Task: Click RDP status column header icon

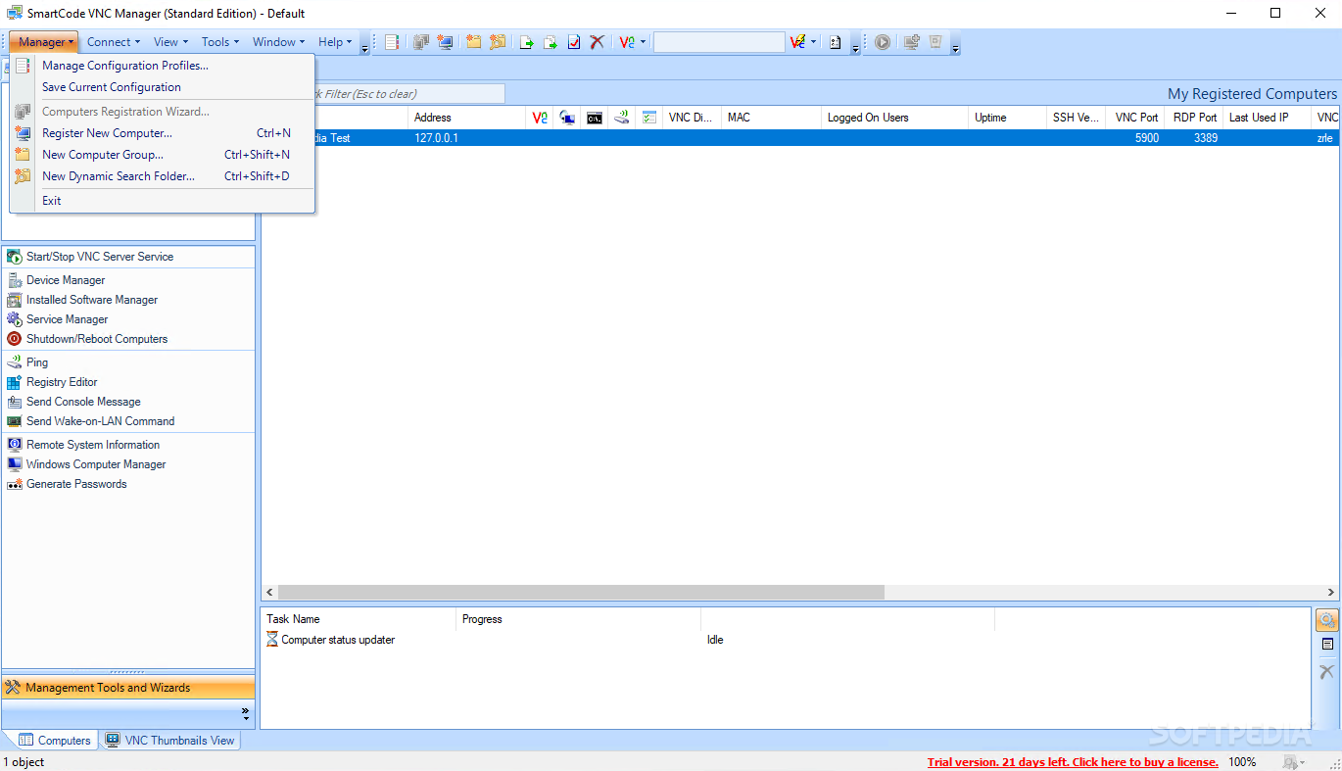Action: pyautogui.click(x=567, y=118)
